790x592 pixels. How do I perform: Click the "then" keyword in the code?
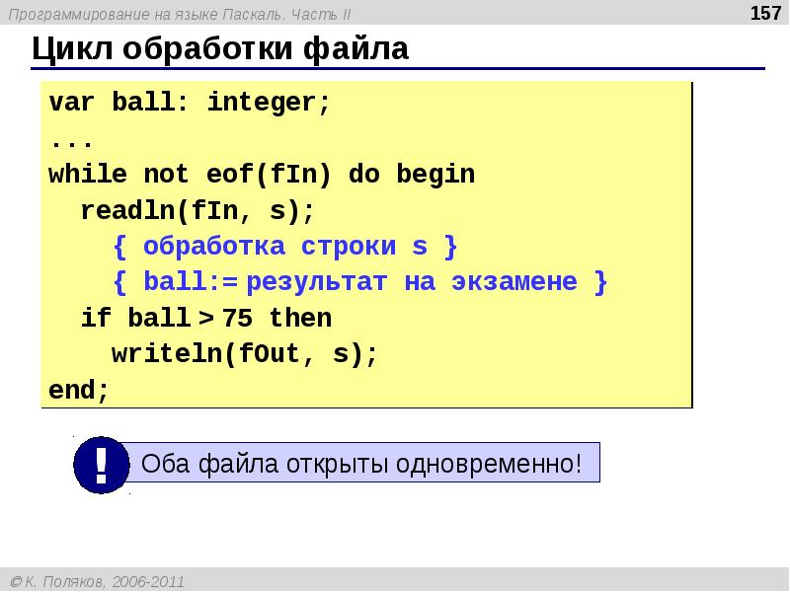tap(300, 319)
